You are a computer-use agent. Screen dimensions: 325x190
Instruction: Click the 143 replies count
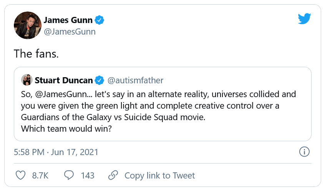tap(88, 175)
